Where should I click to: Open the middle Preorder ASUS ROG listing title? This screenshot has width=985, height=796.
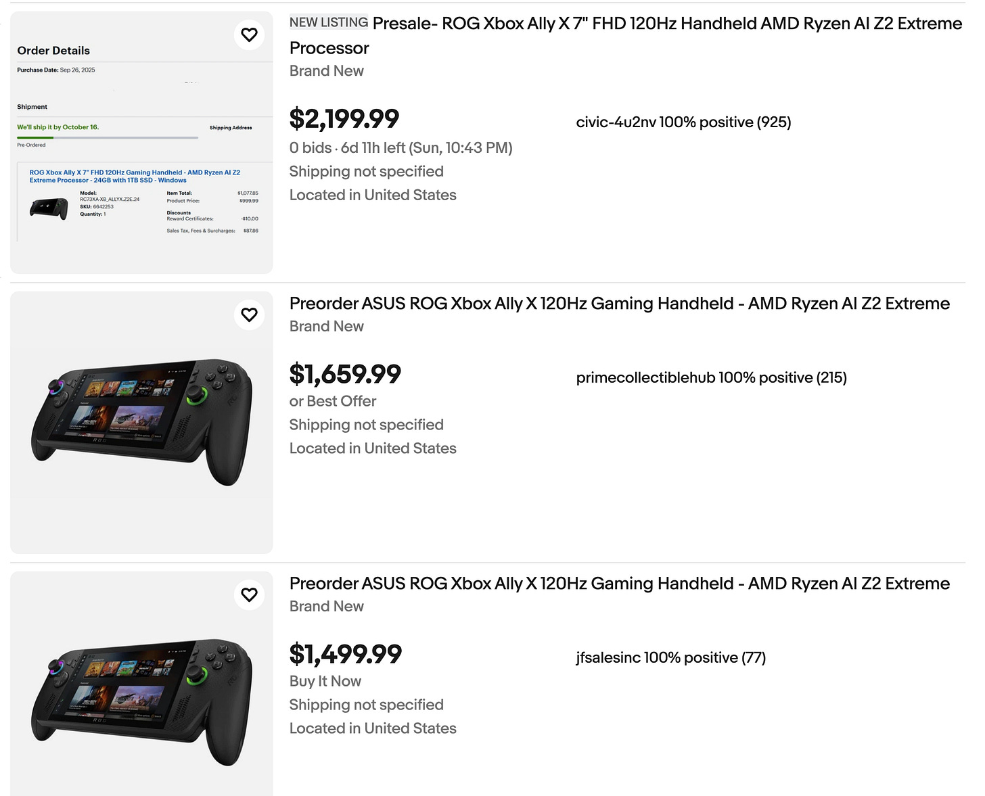coord(619,304)
